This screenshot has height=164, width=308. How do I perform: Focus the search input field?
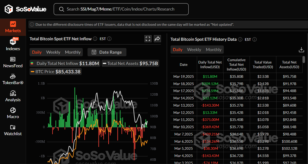[121, 9]
